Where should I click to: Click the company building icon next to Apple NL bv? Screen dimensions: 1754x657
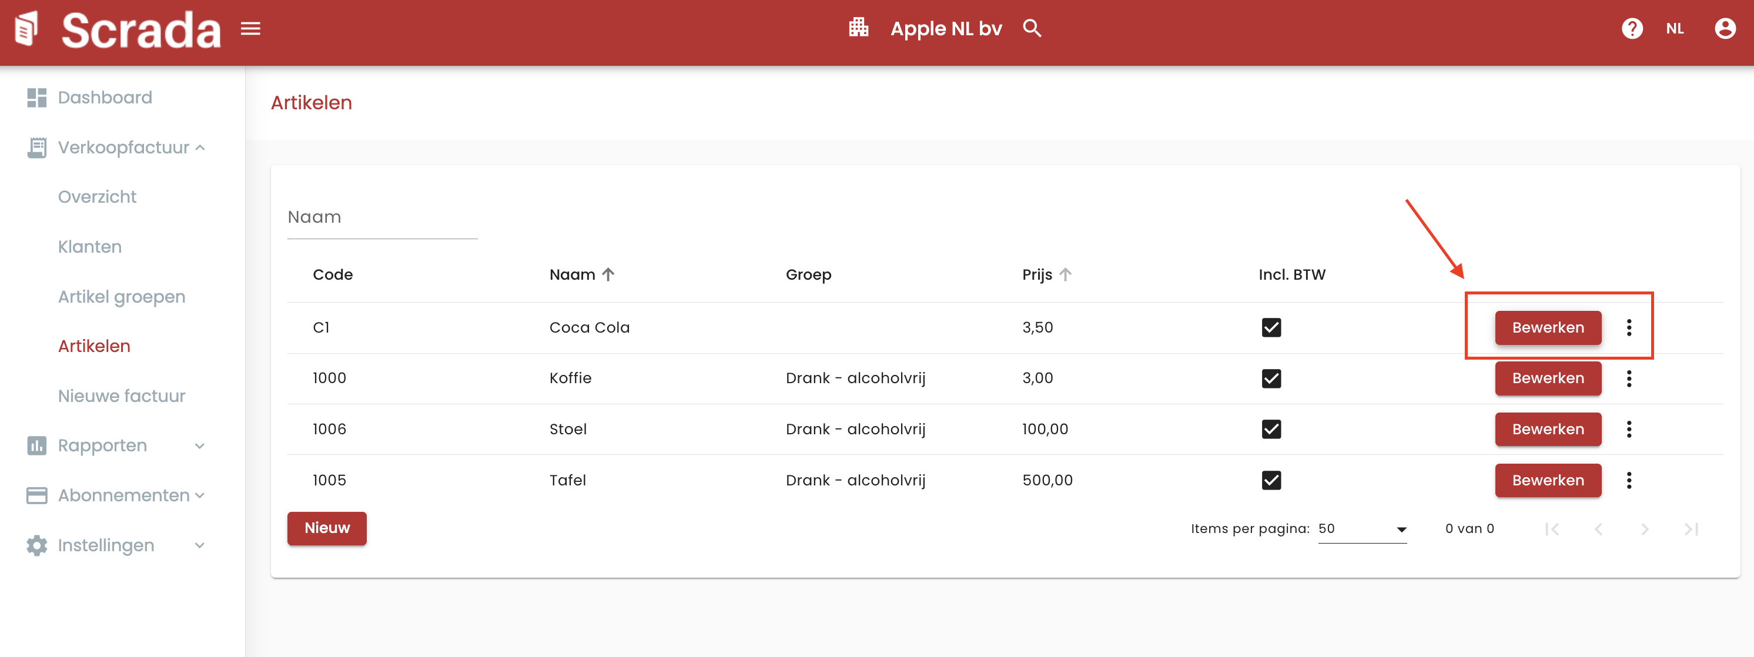click(858, 28)
